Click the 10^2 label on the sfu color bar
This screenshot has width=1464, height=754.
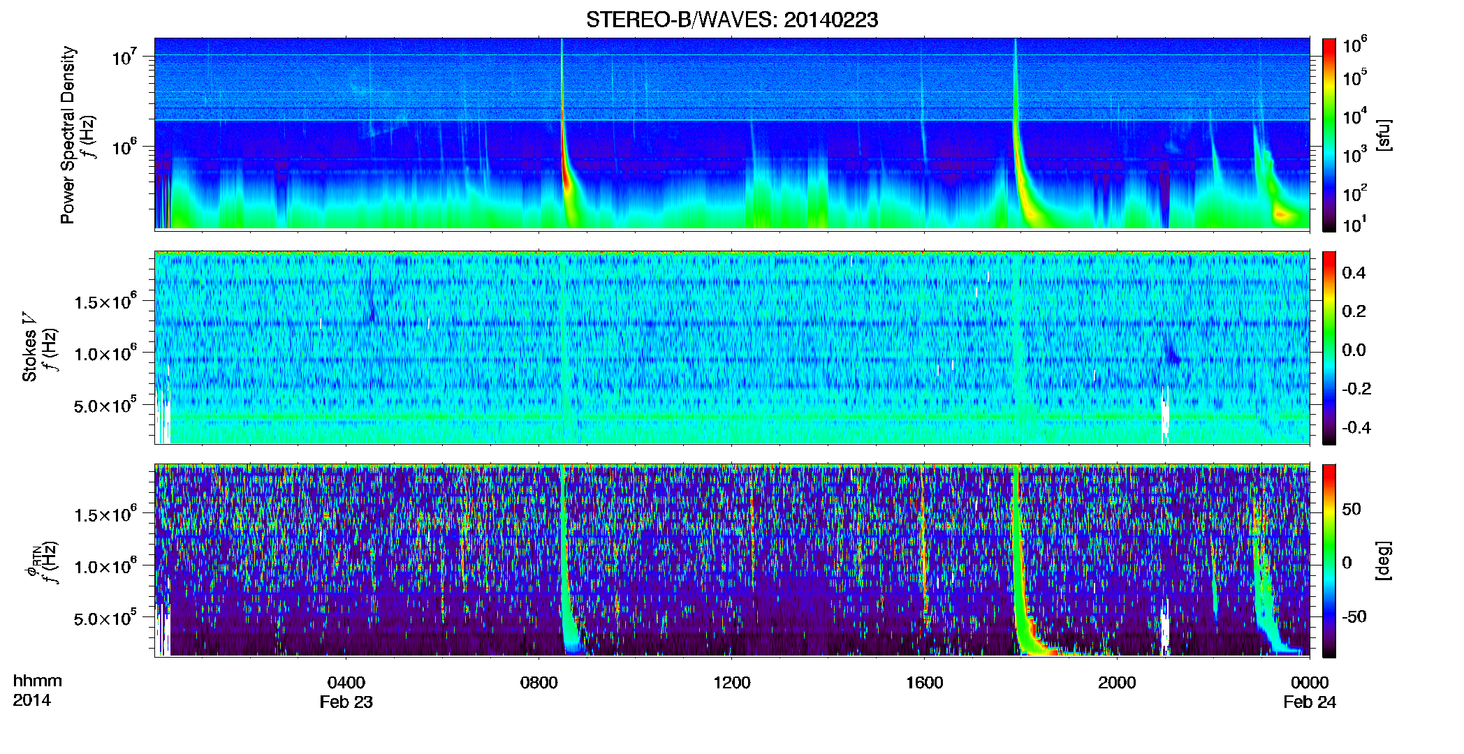tap(1354, 193)
